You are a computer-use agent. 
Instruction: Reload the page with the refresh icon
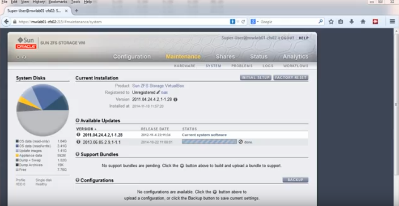click(243, 22)
